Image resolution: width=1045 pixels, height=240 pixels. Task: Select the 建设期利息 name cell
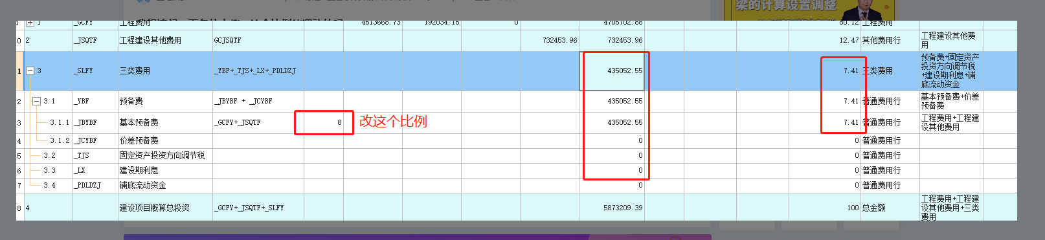click(165, 170)
